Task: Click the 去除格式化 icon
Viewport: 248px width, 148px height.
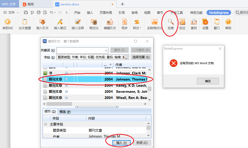Action: [154, 22]
